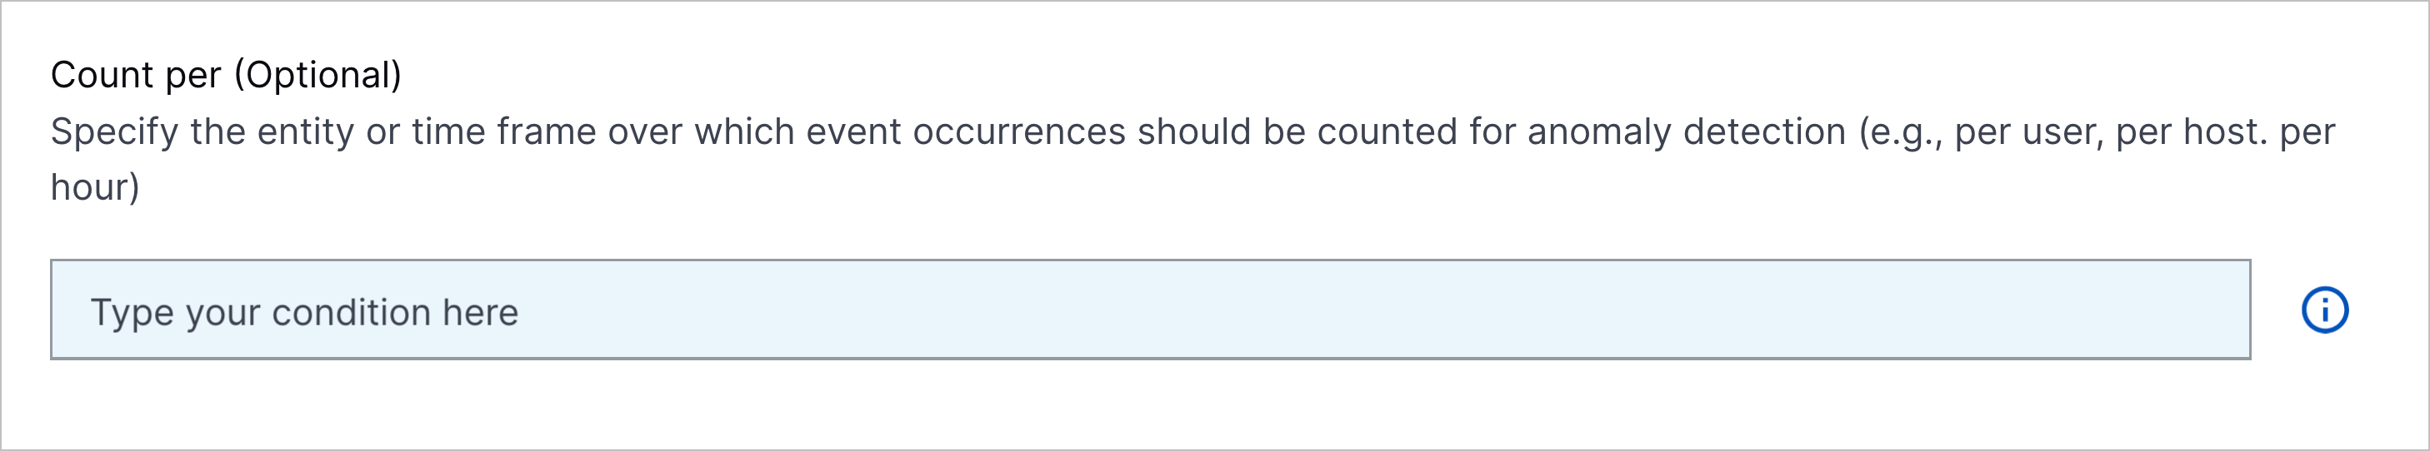Screen dimensions: 2430x451
Task: Select the light blue condition entry field
Action: tap(1150, 310)
